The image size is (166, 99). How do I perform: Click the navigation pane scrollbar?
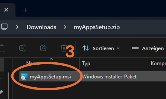pyautogui.click(x=8, y=85)
